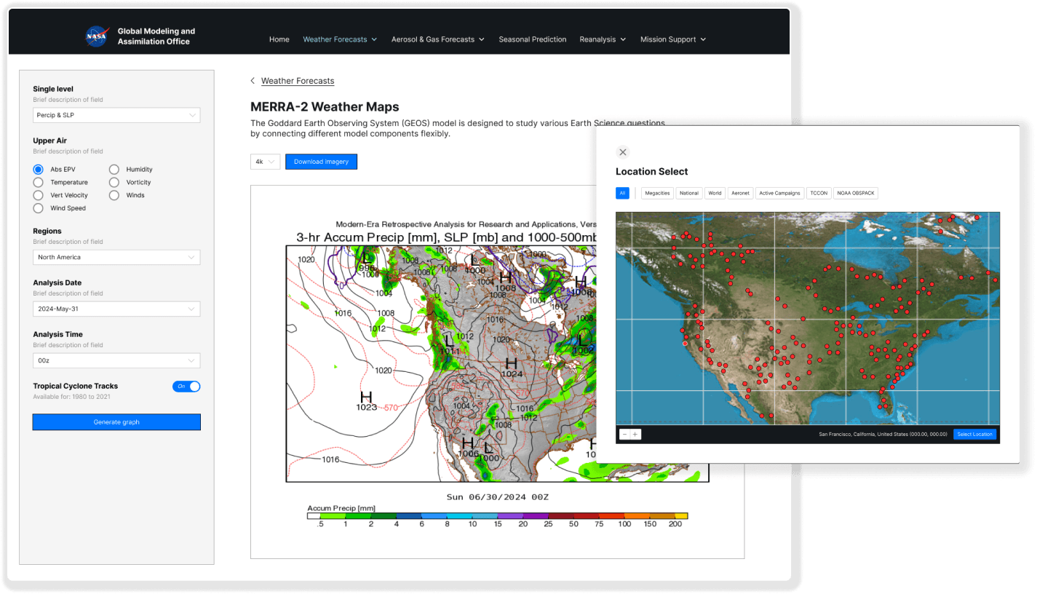Open the Analysis Time 00z dropdown
This screenshot has height=594, width=1037.
[x=116, y=360]
